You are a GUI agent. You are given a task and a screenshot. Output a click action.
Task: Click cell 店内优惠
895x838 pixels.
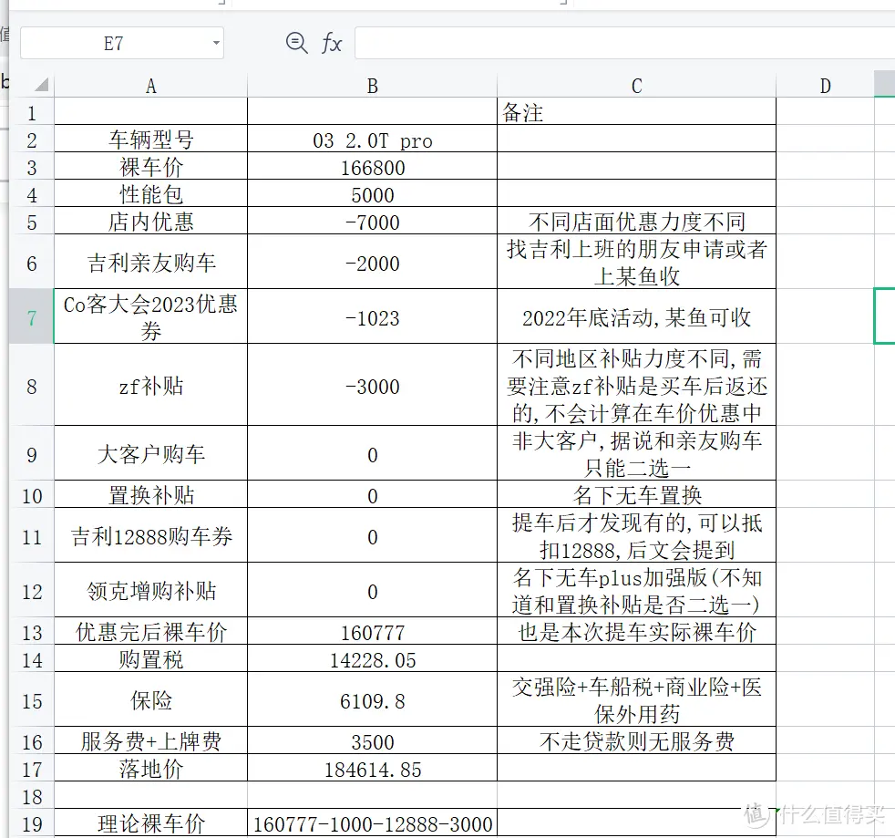[150, 221]
